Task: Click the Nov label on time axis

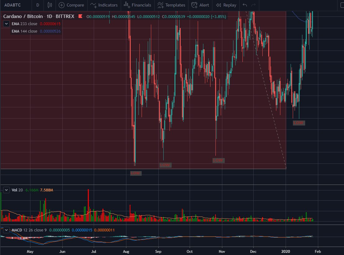Action: 222,252
